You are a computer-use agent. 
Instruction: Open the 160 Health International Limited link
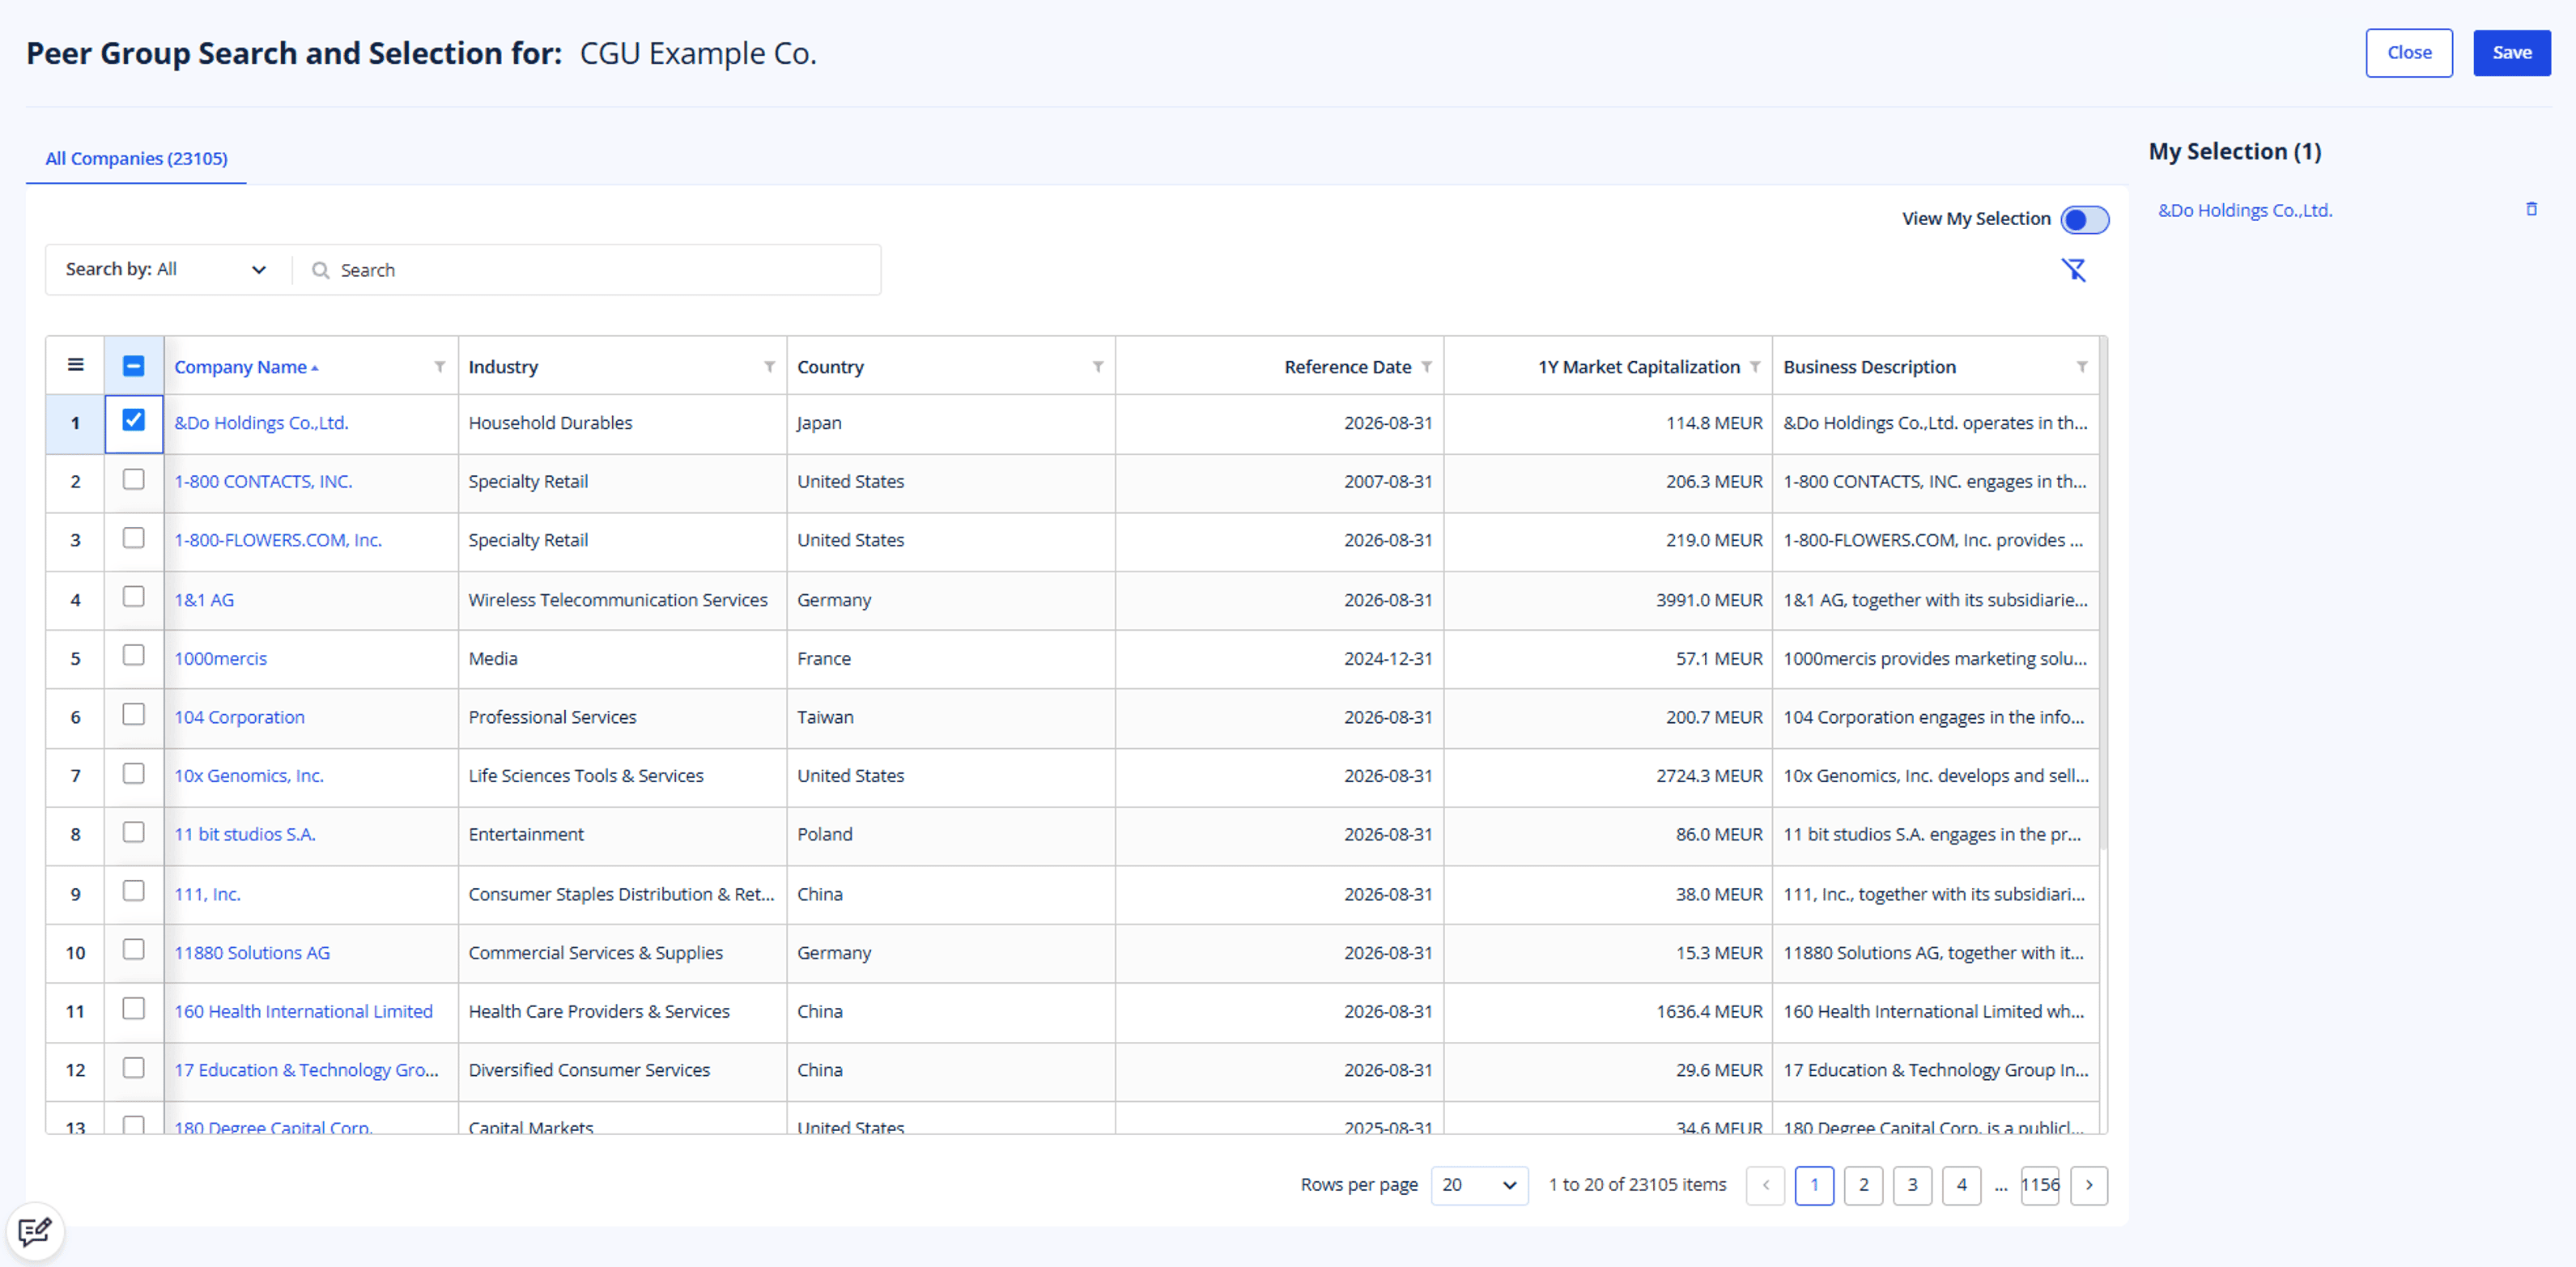coord(303,1011)
